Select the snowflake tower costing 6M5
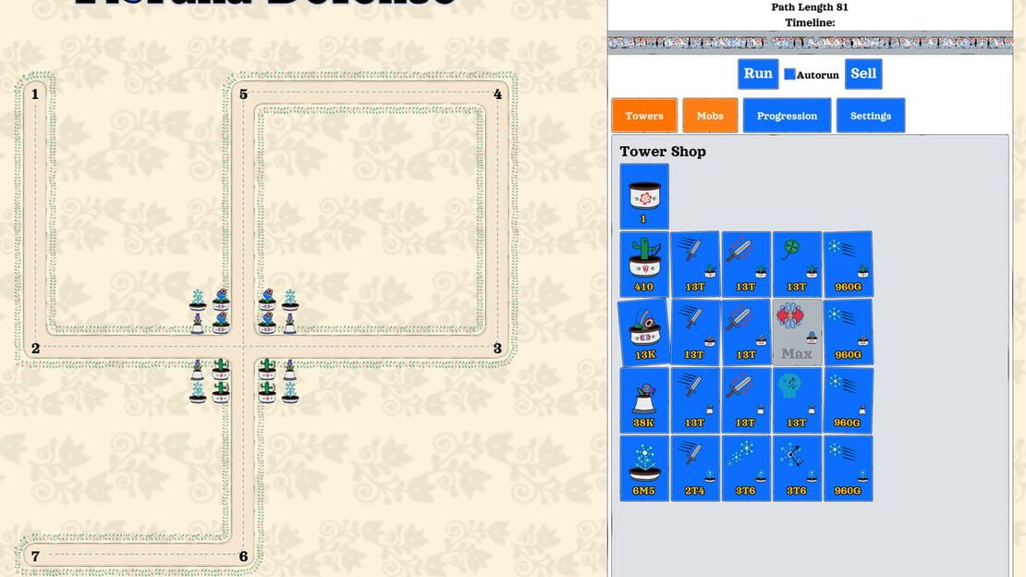 pos(644,468)
